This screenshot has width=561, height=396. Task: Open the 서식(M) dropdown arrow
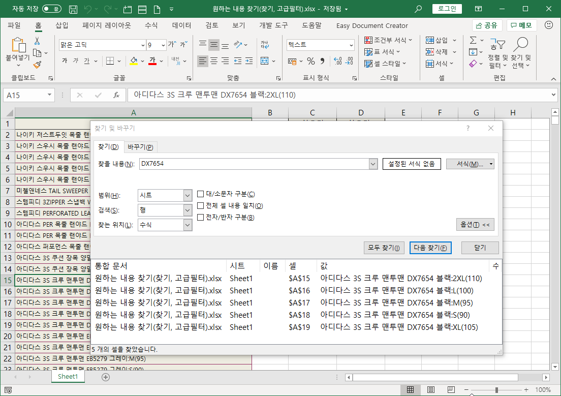pos(491,164)
